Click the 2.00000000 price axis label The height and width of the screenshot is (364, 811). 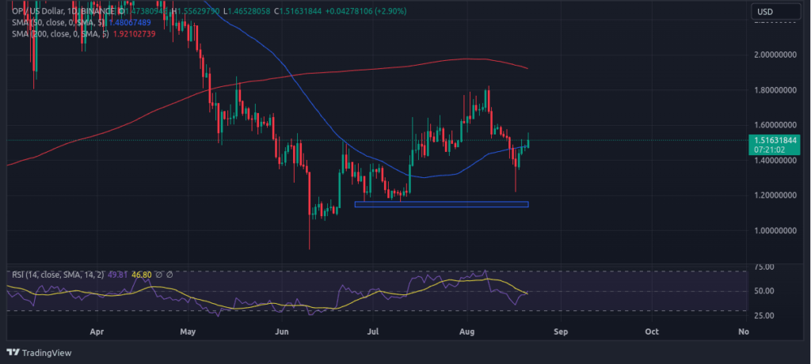(775, 55)
